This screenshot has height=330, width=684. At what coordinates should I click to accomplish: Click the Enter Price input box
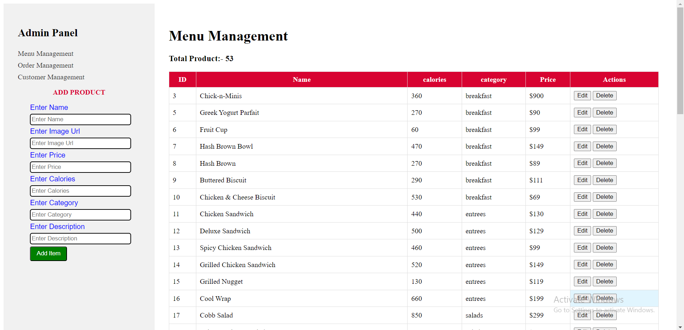81,167
